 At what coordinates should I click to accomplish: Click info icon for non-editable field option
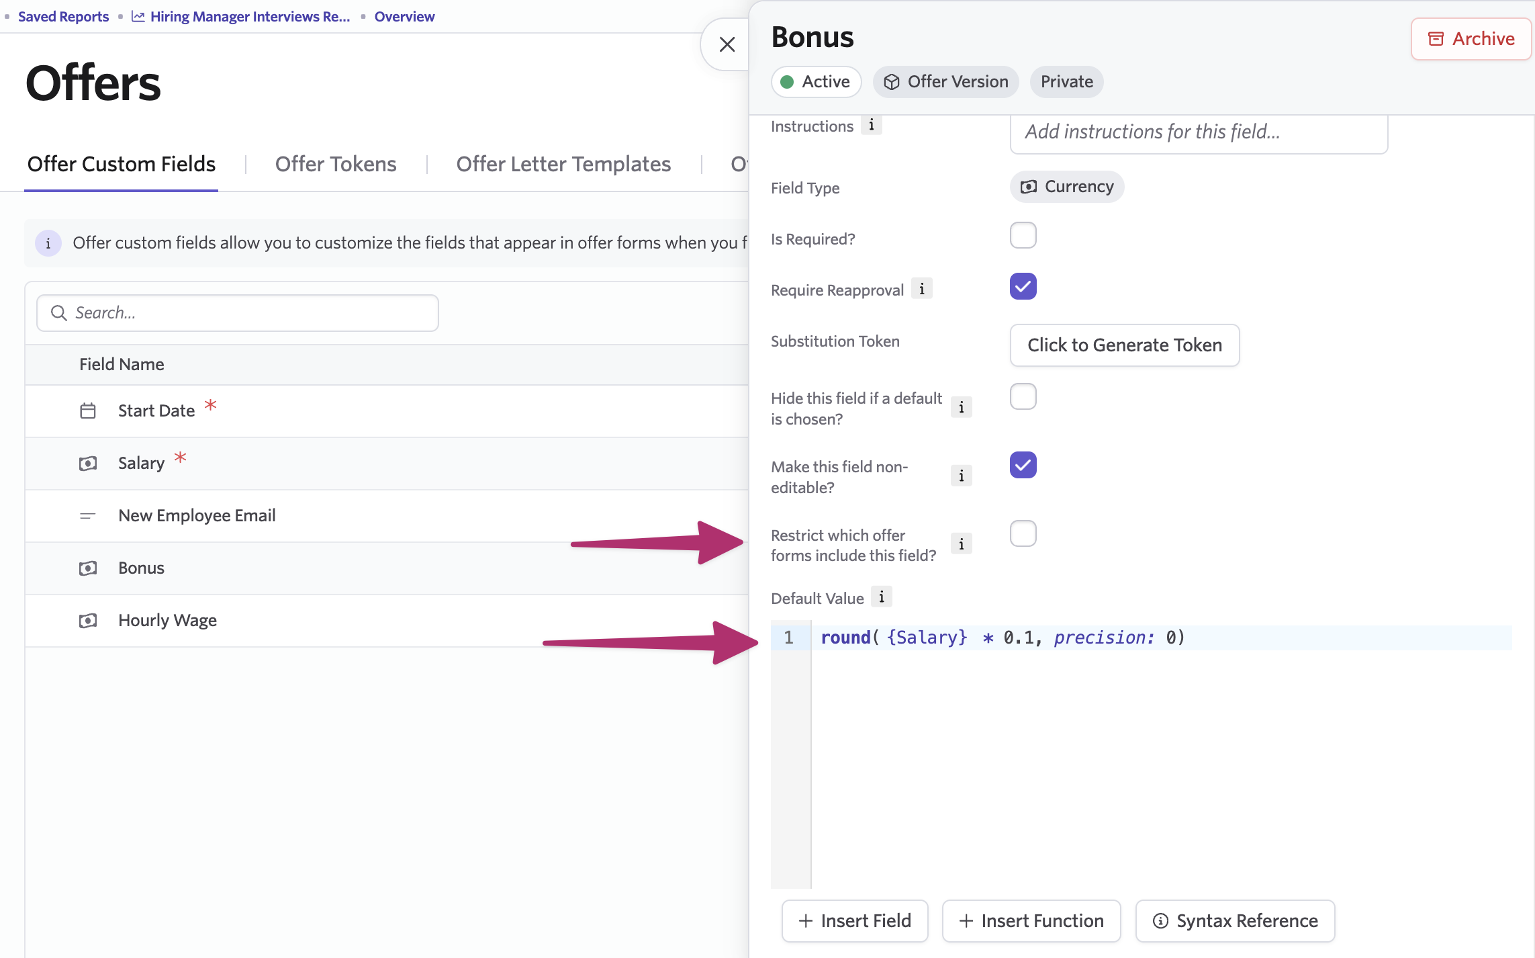pyautogui.click(x=961, y=476)
